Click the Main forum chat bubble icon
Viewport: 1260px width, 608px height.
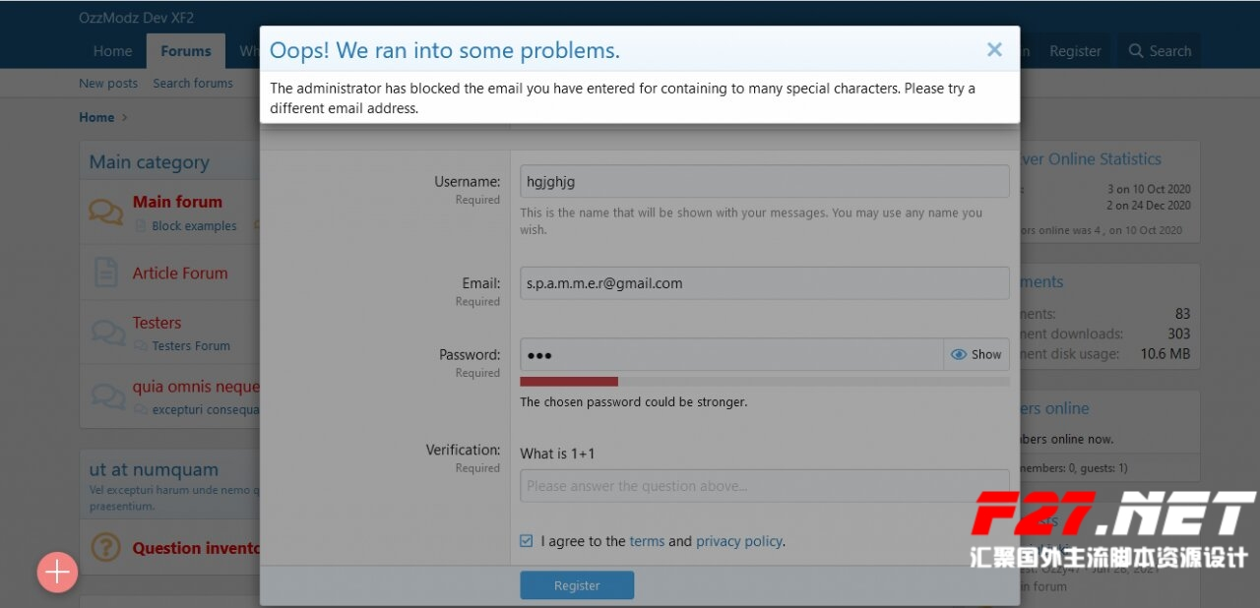tap(106, 212)
